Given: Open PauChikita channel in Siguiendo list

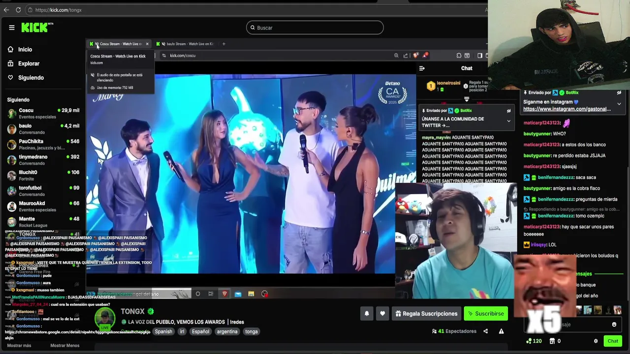Looking at the screenshot, I should click(x=43, y=144).
